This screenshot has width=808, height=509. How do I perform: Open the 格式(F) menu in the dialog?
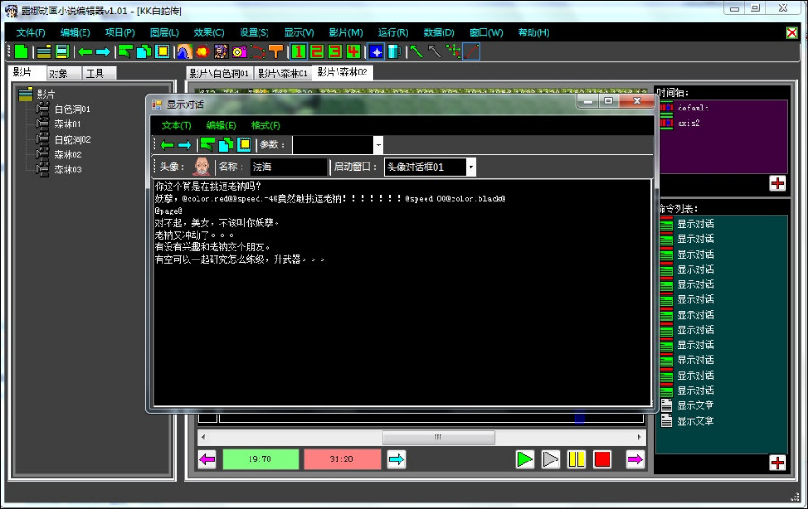click(266, 126)
